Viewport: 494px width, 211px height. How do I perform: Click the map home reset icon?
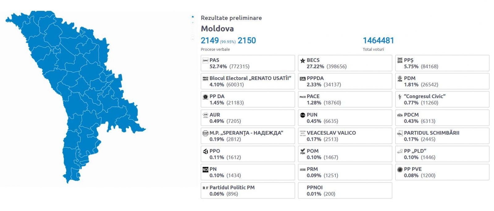pos(193,17)
